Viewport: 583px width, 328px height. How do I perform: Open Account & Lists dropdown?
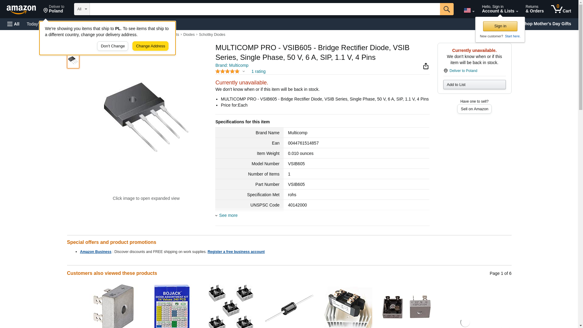[x=500, y=9]
